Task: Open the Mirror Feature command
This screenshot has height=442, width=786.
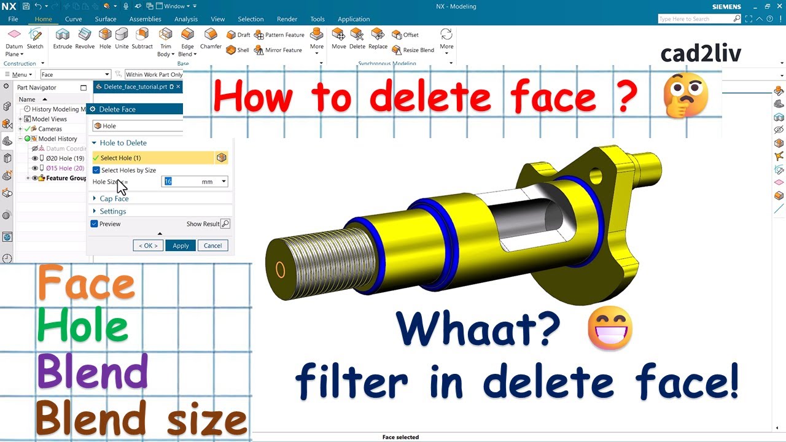Action: [x=278, y=50]
